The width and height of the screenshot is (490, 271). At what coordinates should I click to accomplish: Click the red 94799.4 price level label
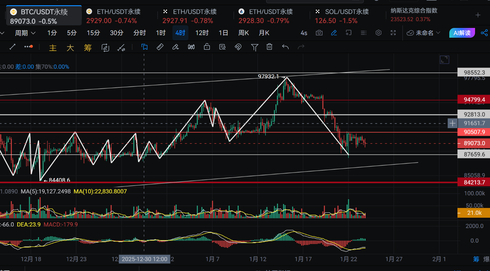click(474, 99)
